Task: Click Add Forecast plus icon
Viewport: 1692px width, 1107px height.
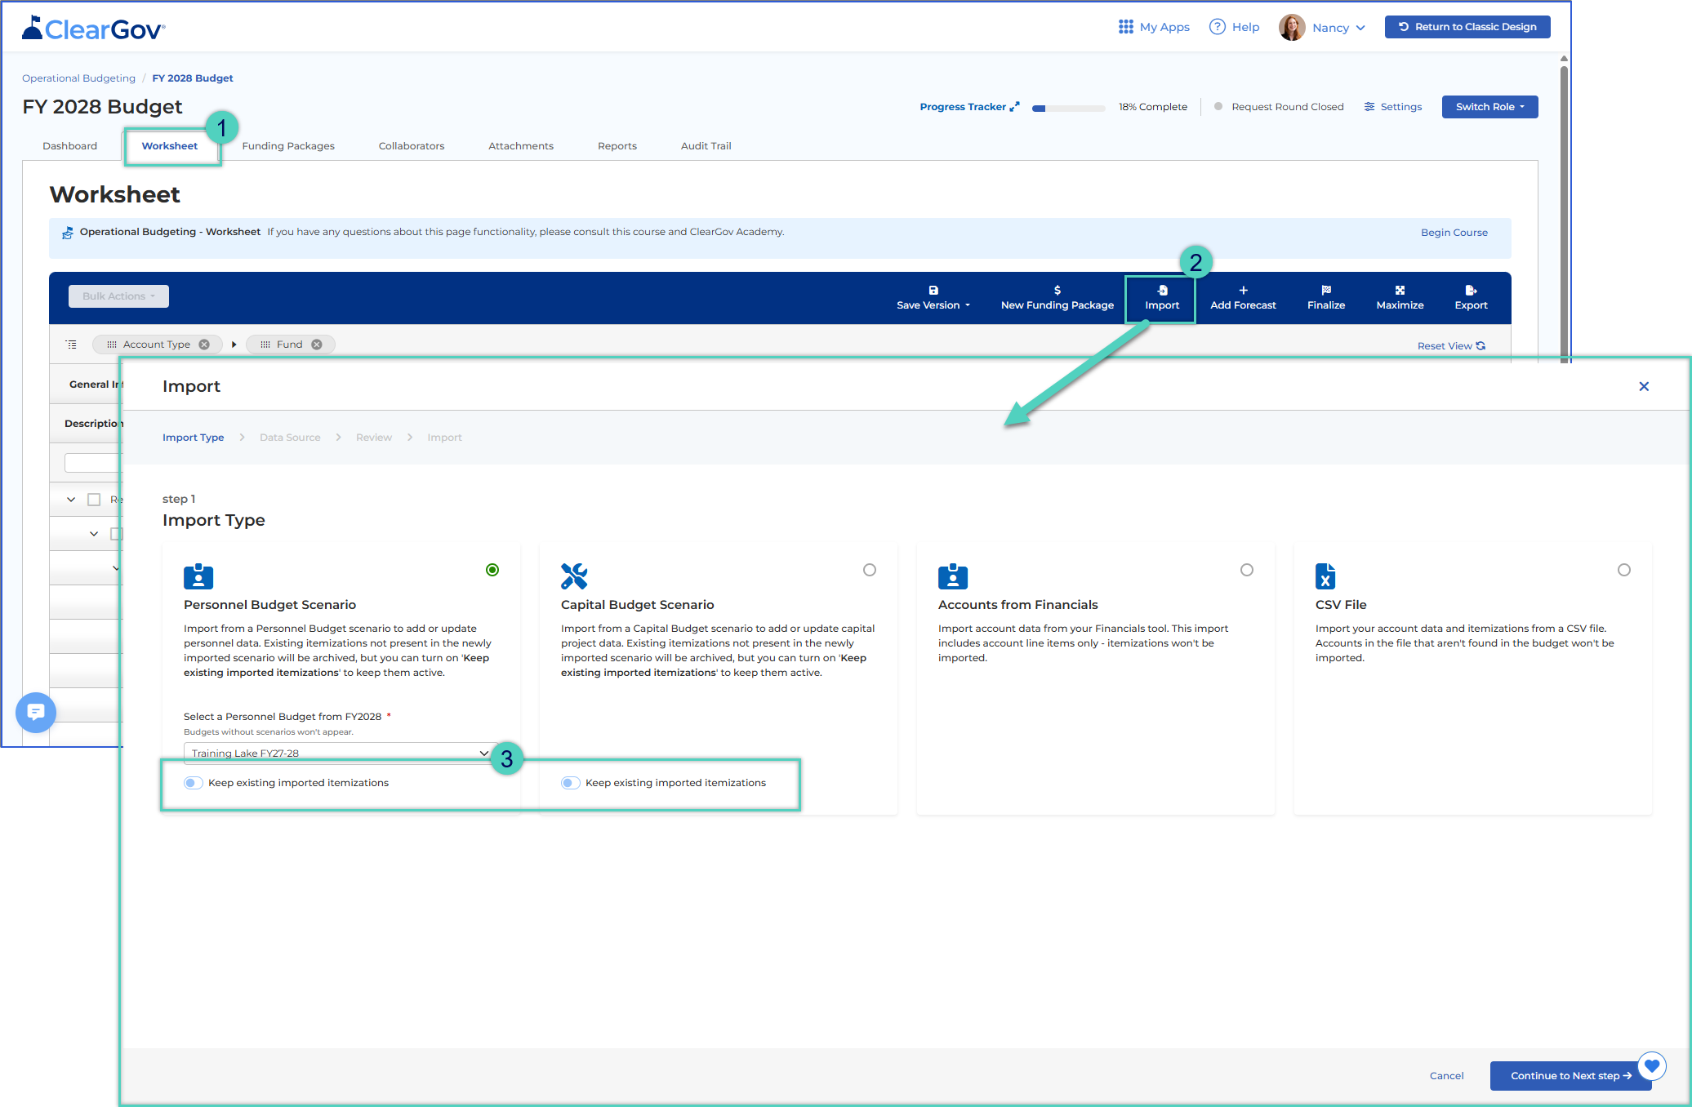Action: [x=1243, y=291]
